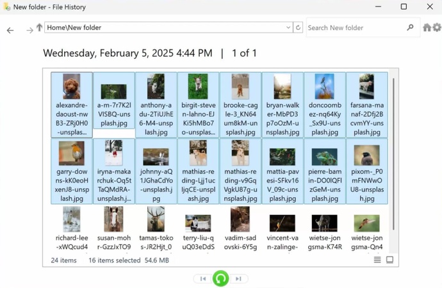Click the '54.6 MB' size text

157,260
